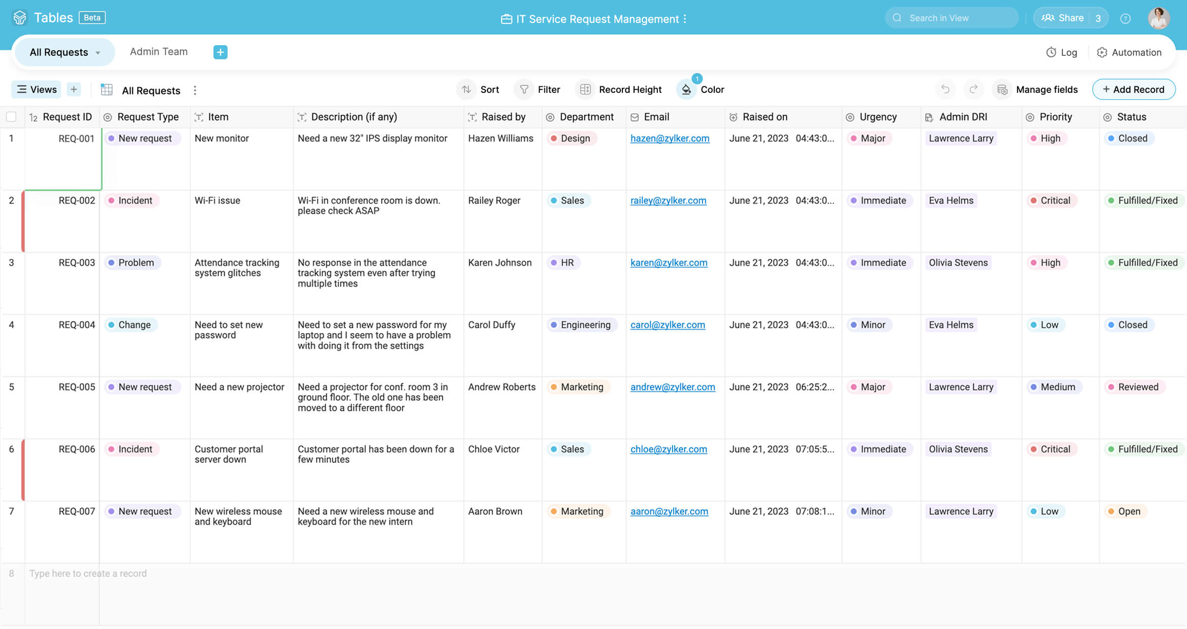Tick the select-all records checkbox
This screenshot has width=1187, height=629.
[x=11, y=117]
